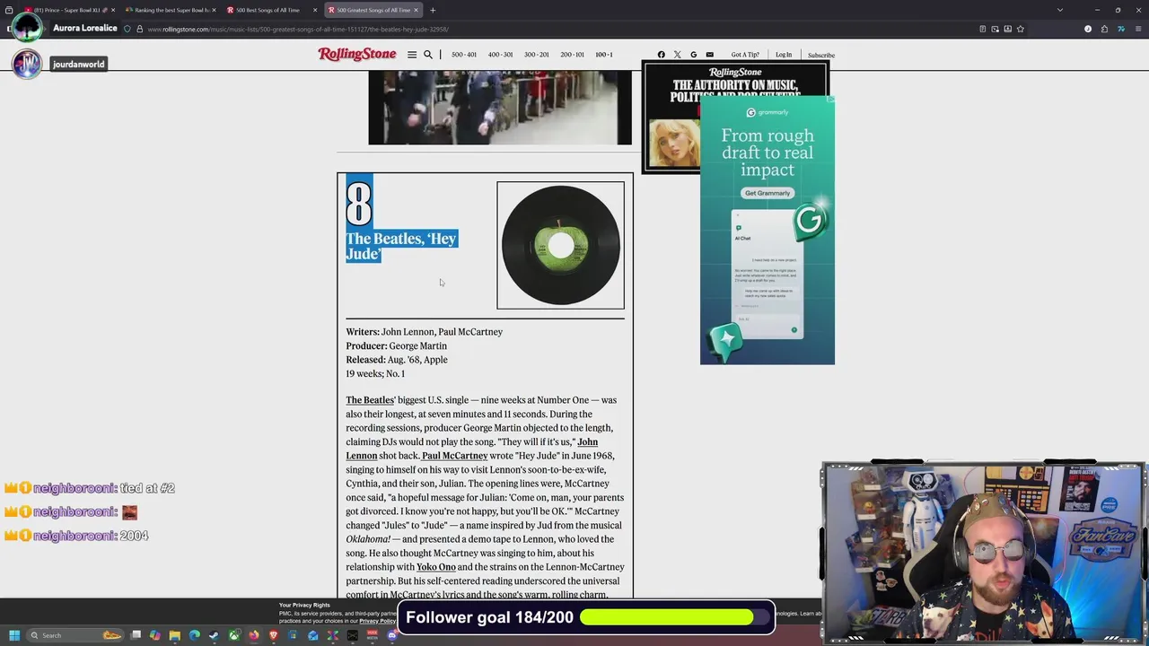Open the Paul McCartney link
The image size is (1149, 646).
pos(455,456)
